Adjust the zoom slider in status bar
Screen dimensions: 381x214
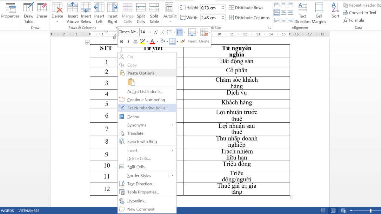(370, 210)
